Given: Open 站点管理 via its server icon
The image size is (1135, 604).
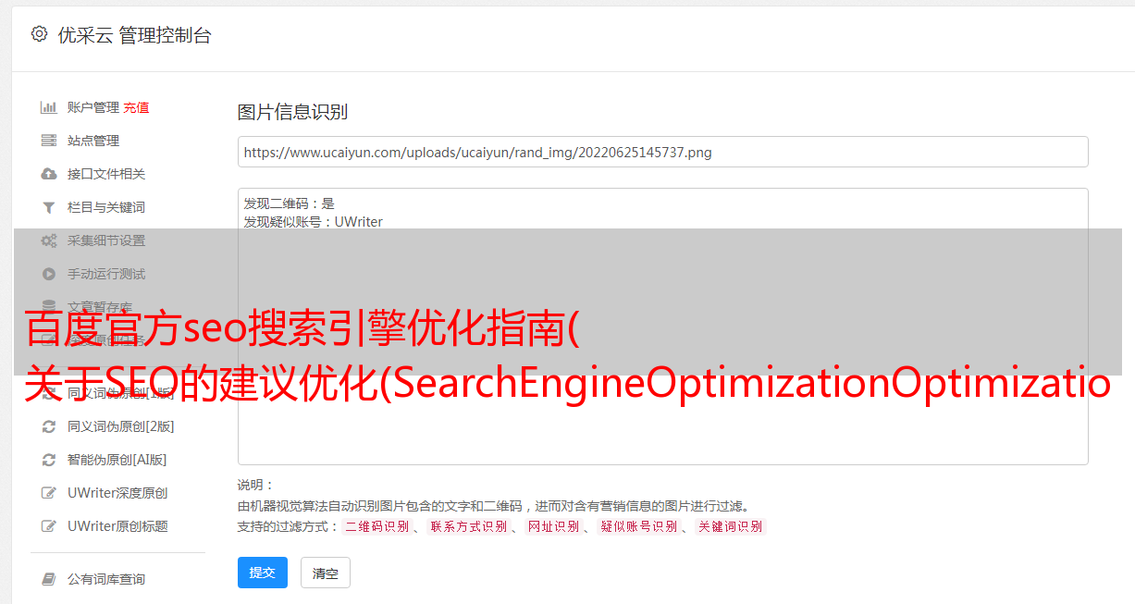Looking at the screenshot, I should [x=49, y=141].
